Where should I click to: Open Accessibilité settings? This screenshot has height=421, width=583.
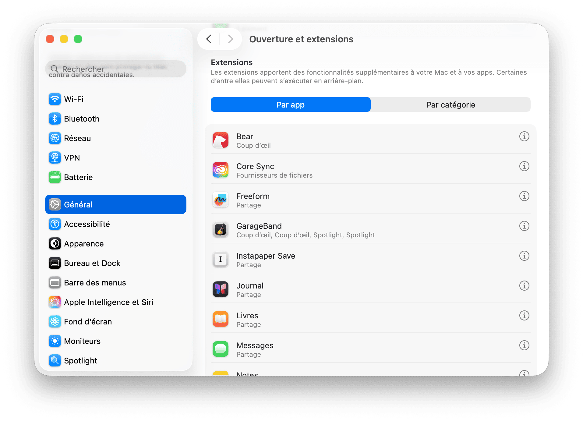(55, 224)
